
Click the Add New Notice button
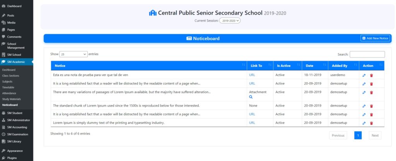pyautogui.click(x=375, y=38)
